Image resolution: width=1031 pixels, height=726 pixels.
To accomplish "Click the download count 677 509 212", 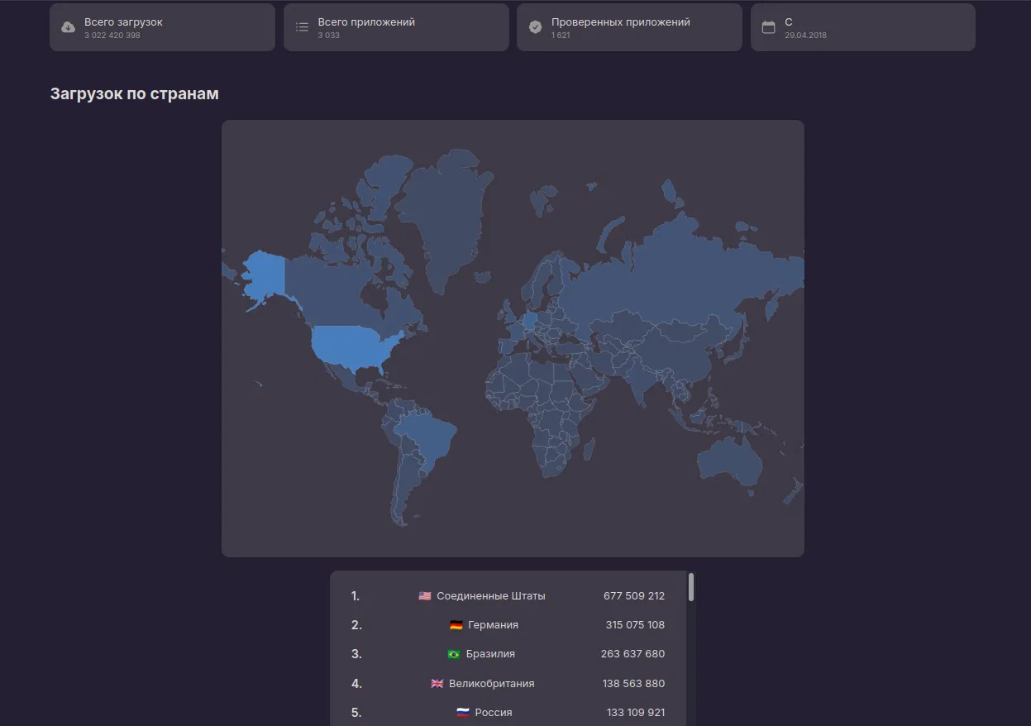I will pyautogui.click(x=634, y=595).
